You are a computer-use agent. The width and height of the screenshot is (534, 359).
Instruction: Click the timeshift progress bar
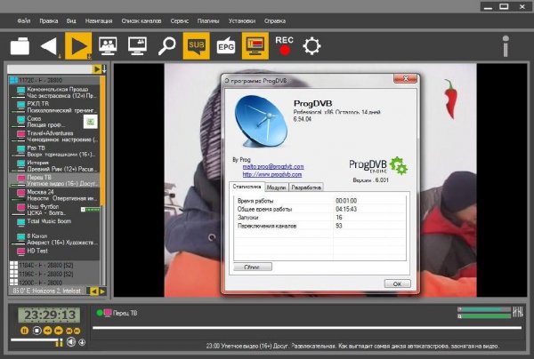click(x=307, y=328)
